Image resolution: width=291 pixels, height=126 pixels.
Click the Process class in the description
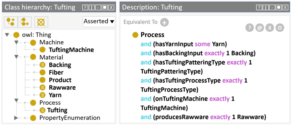click(x=152, y=35)
